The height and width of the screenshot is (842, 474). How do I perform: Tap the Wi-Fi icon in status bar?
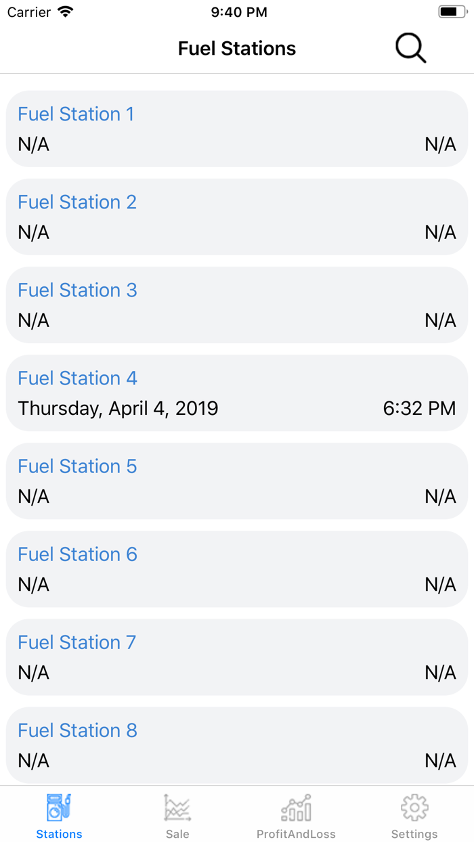coord(66,12)
